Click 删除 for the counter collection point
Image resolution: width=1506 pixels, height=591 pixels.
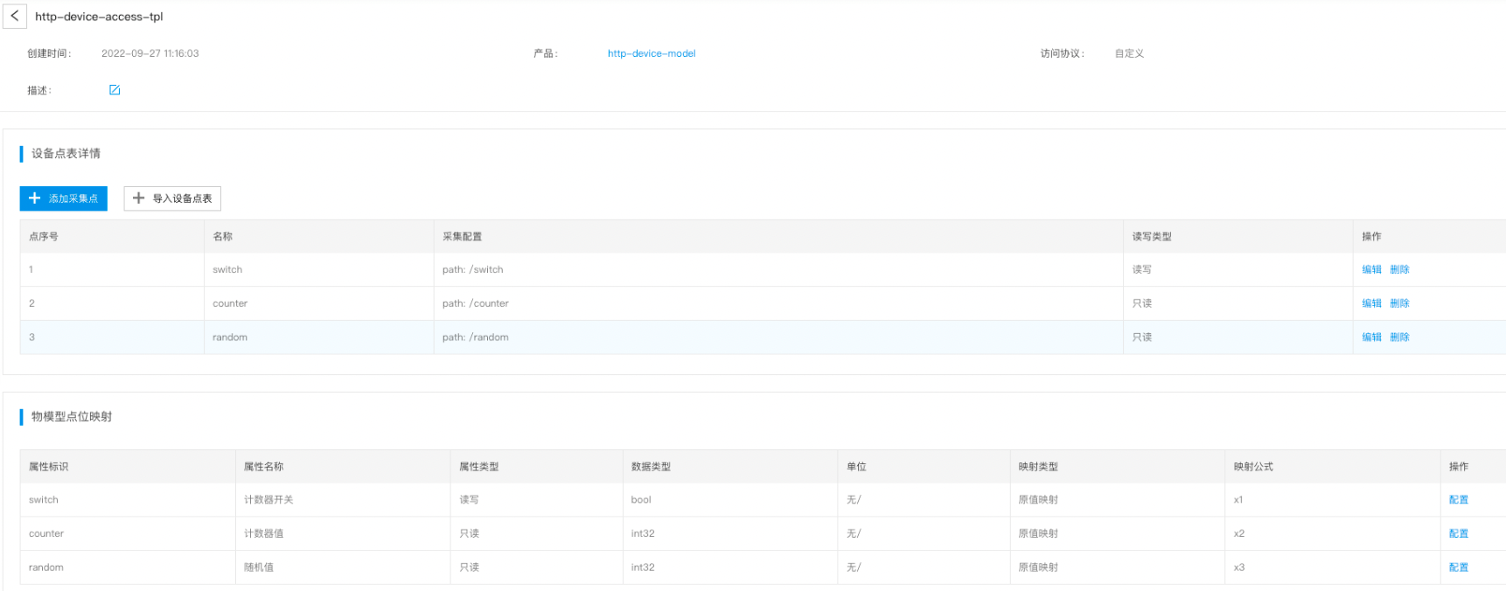coord(1399,303)
